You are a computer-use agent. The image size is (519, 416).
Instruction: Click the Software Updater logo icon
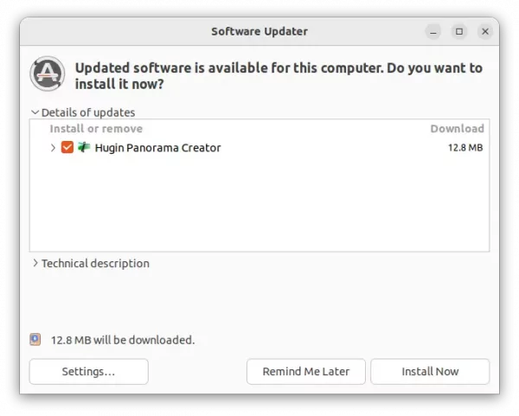click(47, 75)
